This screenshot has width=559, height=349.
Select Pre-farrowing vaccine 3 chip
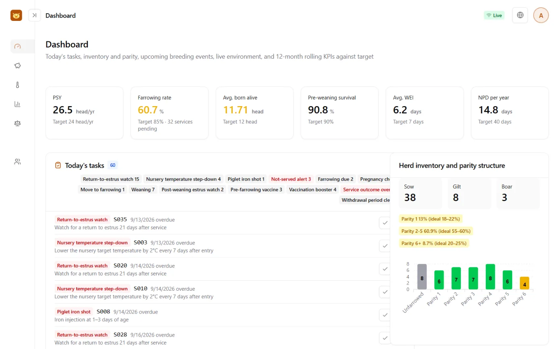pos(257,189)
